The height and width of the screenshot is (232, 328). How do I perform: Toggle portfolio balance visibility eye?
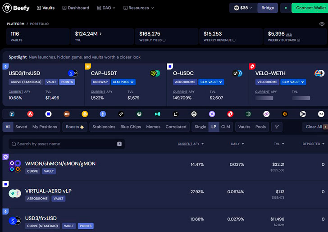322,24
